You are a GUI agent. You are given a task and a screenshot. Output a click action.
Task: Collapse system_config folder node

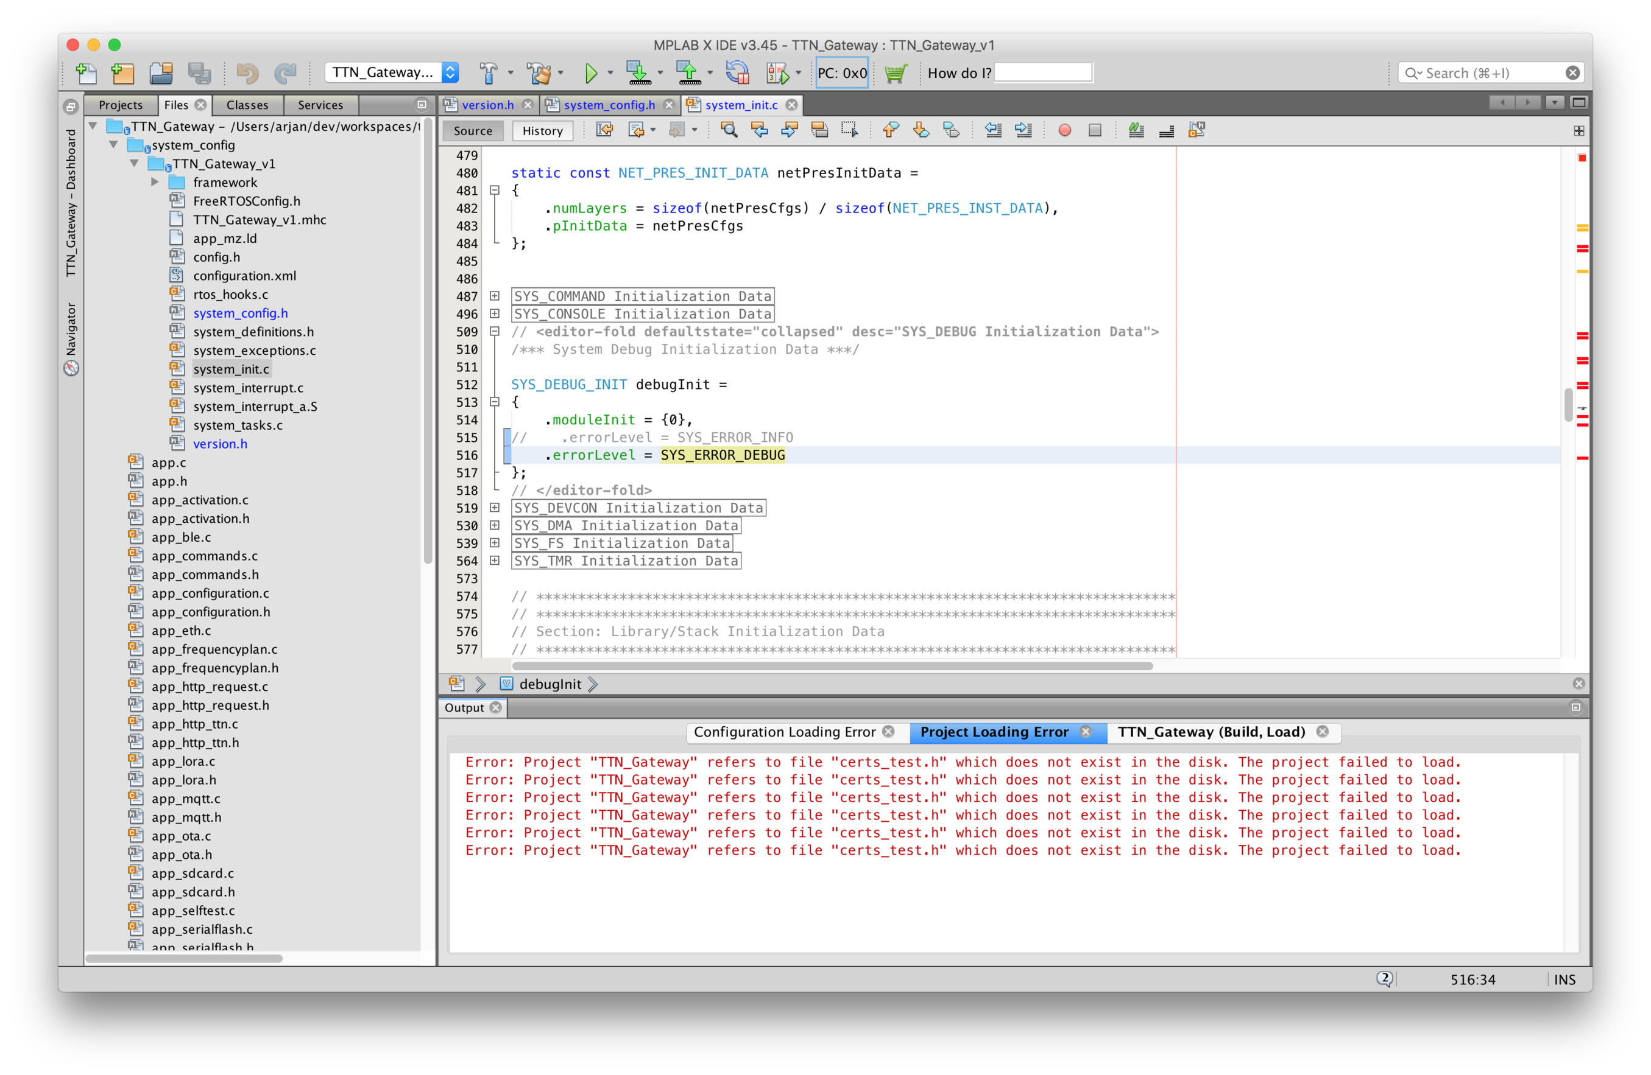[x=114, y=145]
